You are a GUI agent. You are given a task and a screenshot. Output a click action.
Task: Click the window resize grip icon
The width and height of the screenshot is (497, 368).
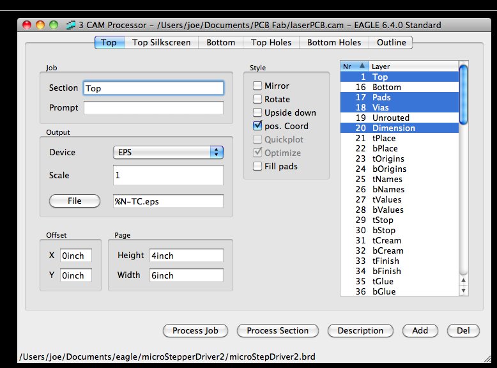(487, 358)
